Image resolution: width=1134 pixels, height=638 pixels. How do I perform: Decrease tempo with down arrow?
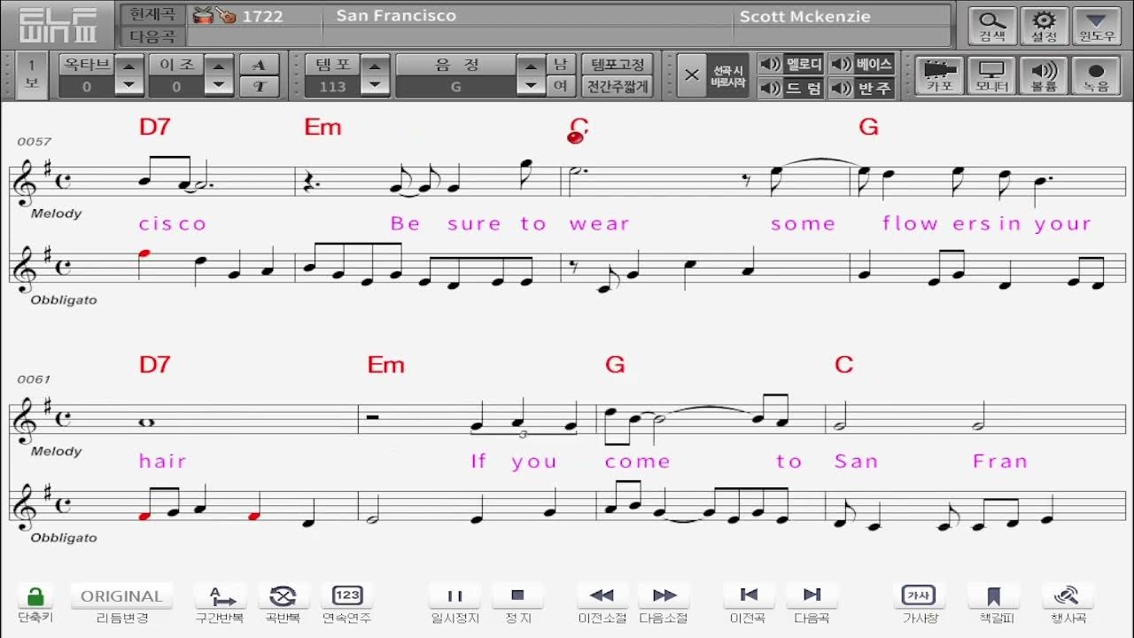point(375,86)
